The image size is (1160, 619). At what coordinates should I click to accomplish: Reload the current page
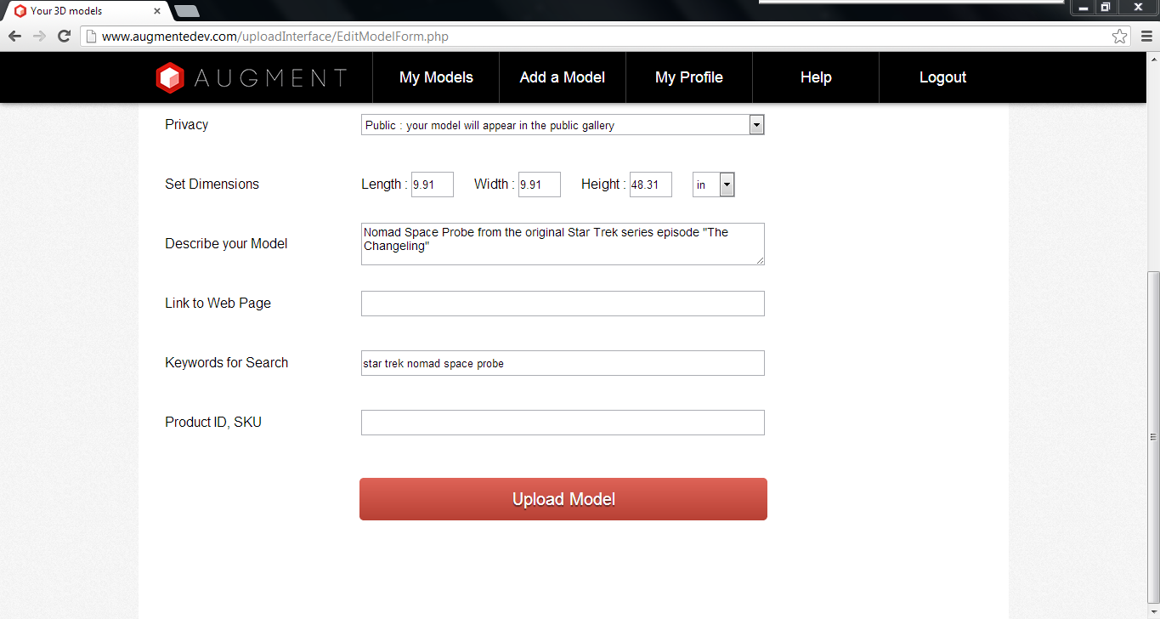point(64,36)
